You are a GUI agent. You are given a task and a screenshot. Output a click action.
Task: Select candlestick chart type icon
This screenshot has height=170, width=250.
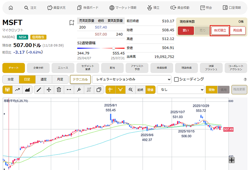[x=7, y=90]
